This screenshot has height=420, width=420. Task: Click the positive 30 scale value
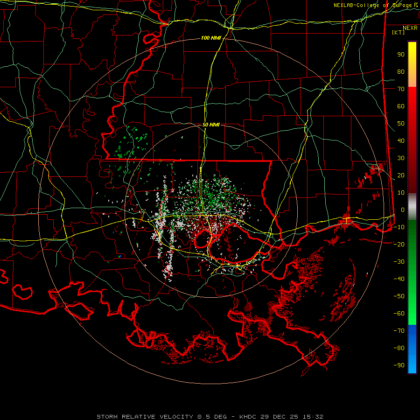click(x=401, y=158)
